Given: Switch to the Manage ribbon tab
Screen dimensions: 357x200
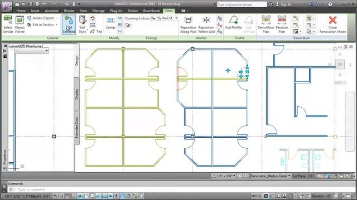Looking at the screenshot, I should (x=98, y=11).
